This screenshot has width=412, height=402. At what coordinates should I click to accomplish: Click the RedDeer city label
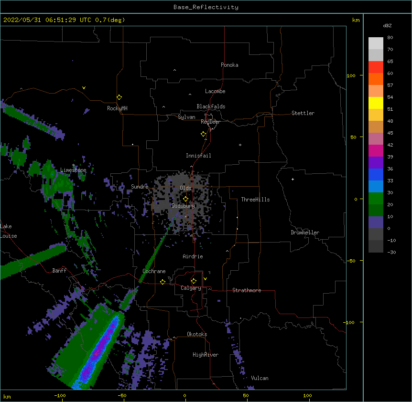click(x=210, y=122)
